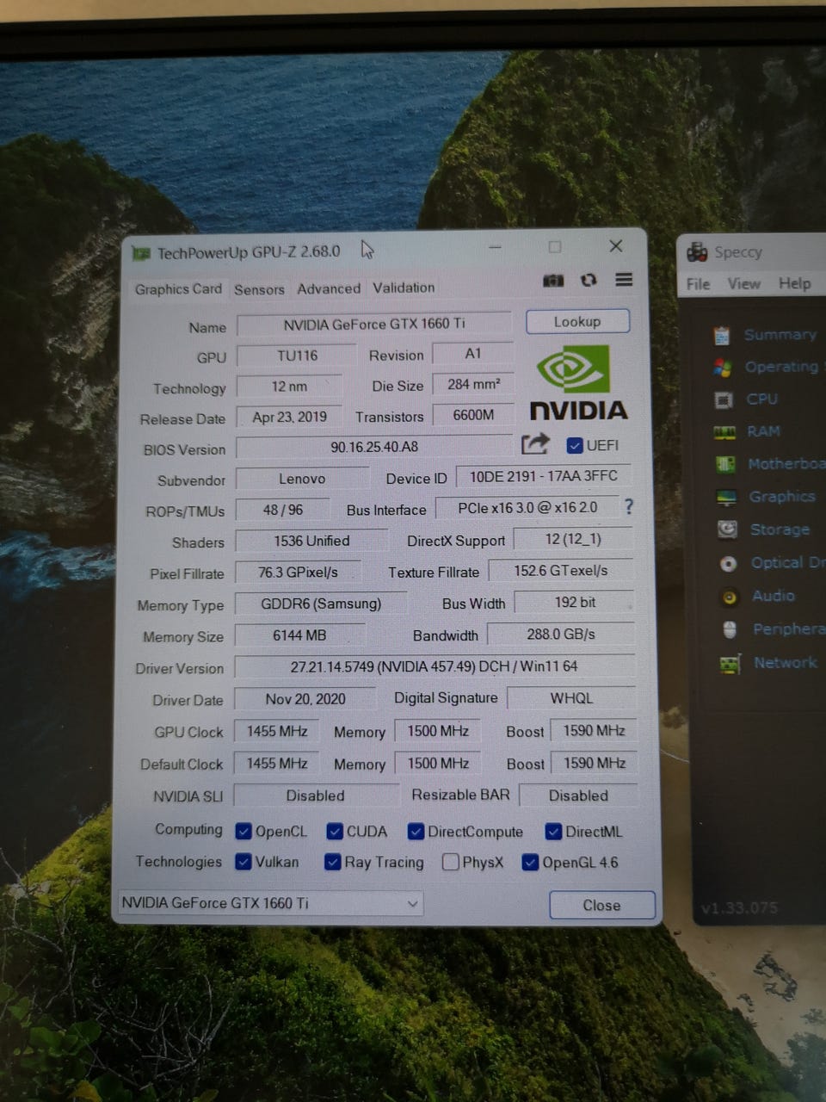Select Graphics icon in Speccy sidebar
The height and width of the screenshot is (1102, 826).
[x=727, y=498]
